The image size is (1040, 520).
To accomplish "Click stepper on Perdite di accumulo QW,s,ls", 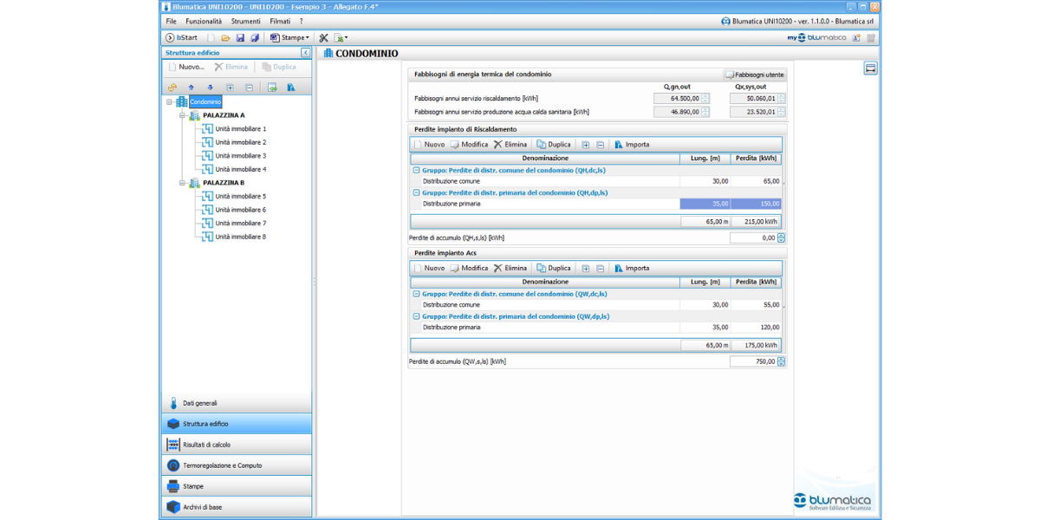I will pos(781,361).
